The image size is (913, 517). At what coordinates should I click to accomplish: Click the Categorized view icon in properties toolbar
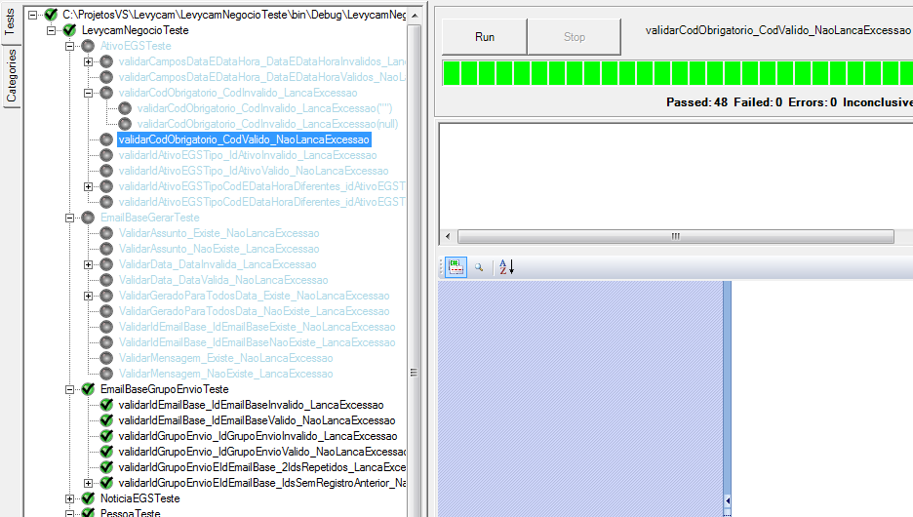tap(456, 266)
